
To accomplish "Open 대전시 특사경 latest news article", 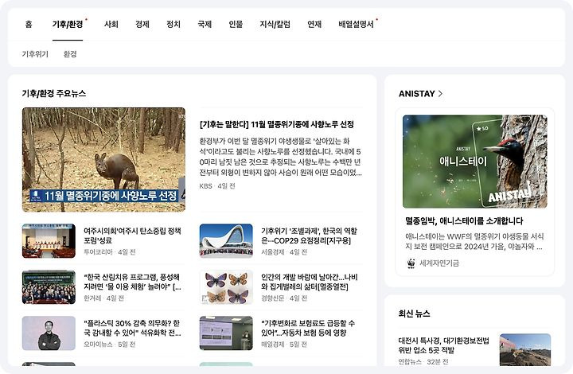I will (x=443, y=345).
